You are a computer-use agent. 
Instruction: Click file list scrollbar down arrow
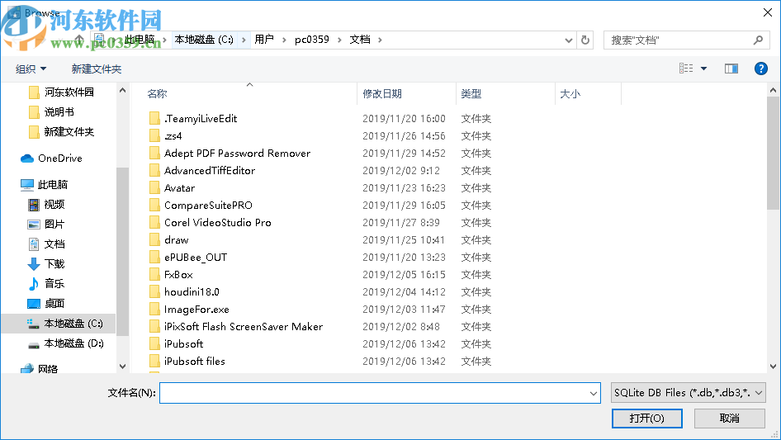[x=773, y=367]
